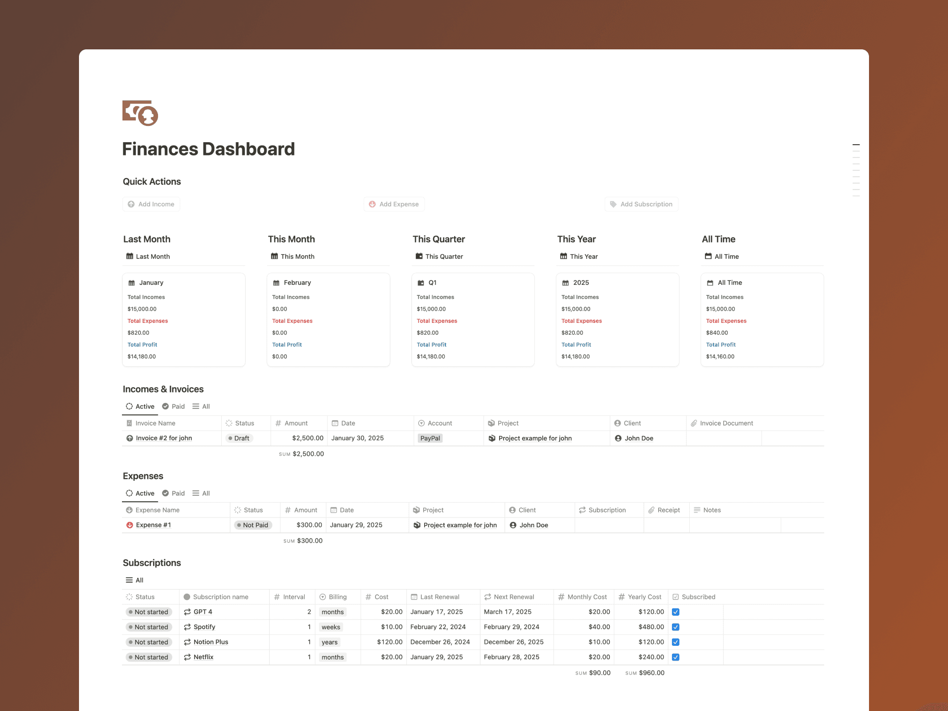Click the paperclip icon in Receipt column header
This screenshot has width=948, height=711.
coord(650,510)
